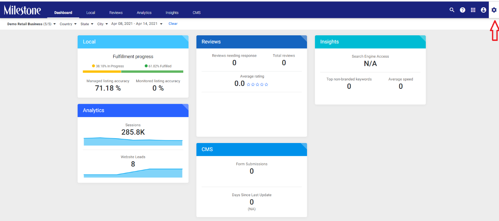The width and height of the screenshot is (499, 221).
Task: Open the apps grid icon
Action: (x=473, y=10)
